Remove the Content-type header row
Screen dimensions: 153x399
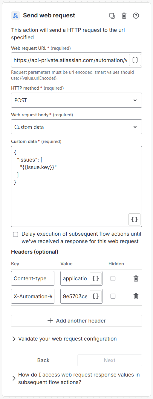point(136,278)
